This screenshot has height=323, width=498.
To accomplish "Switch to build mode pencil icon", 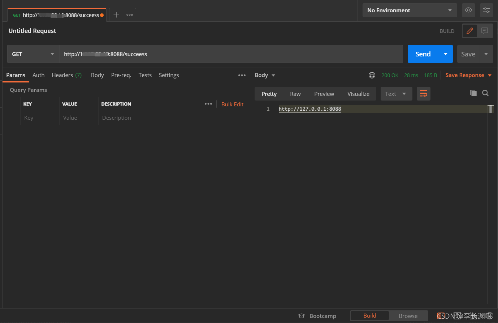I will [x=470, y=31].
